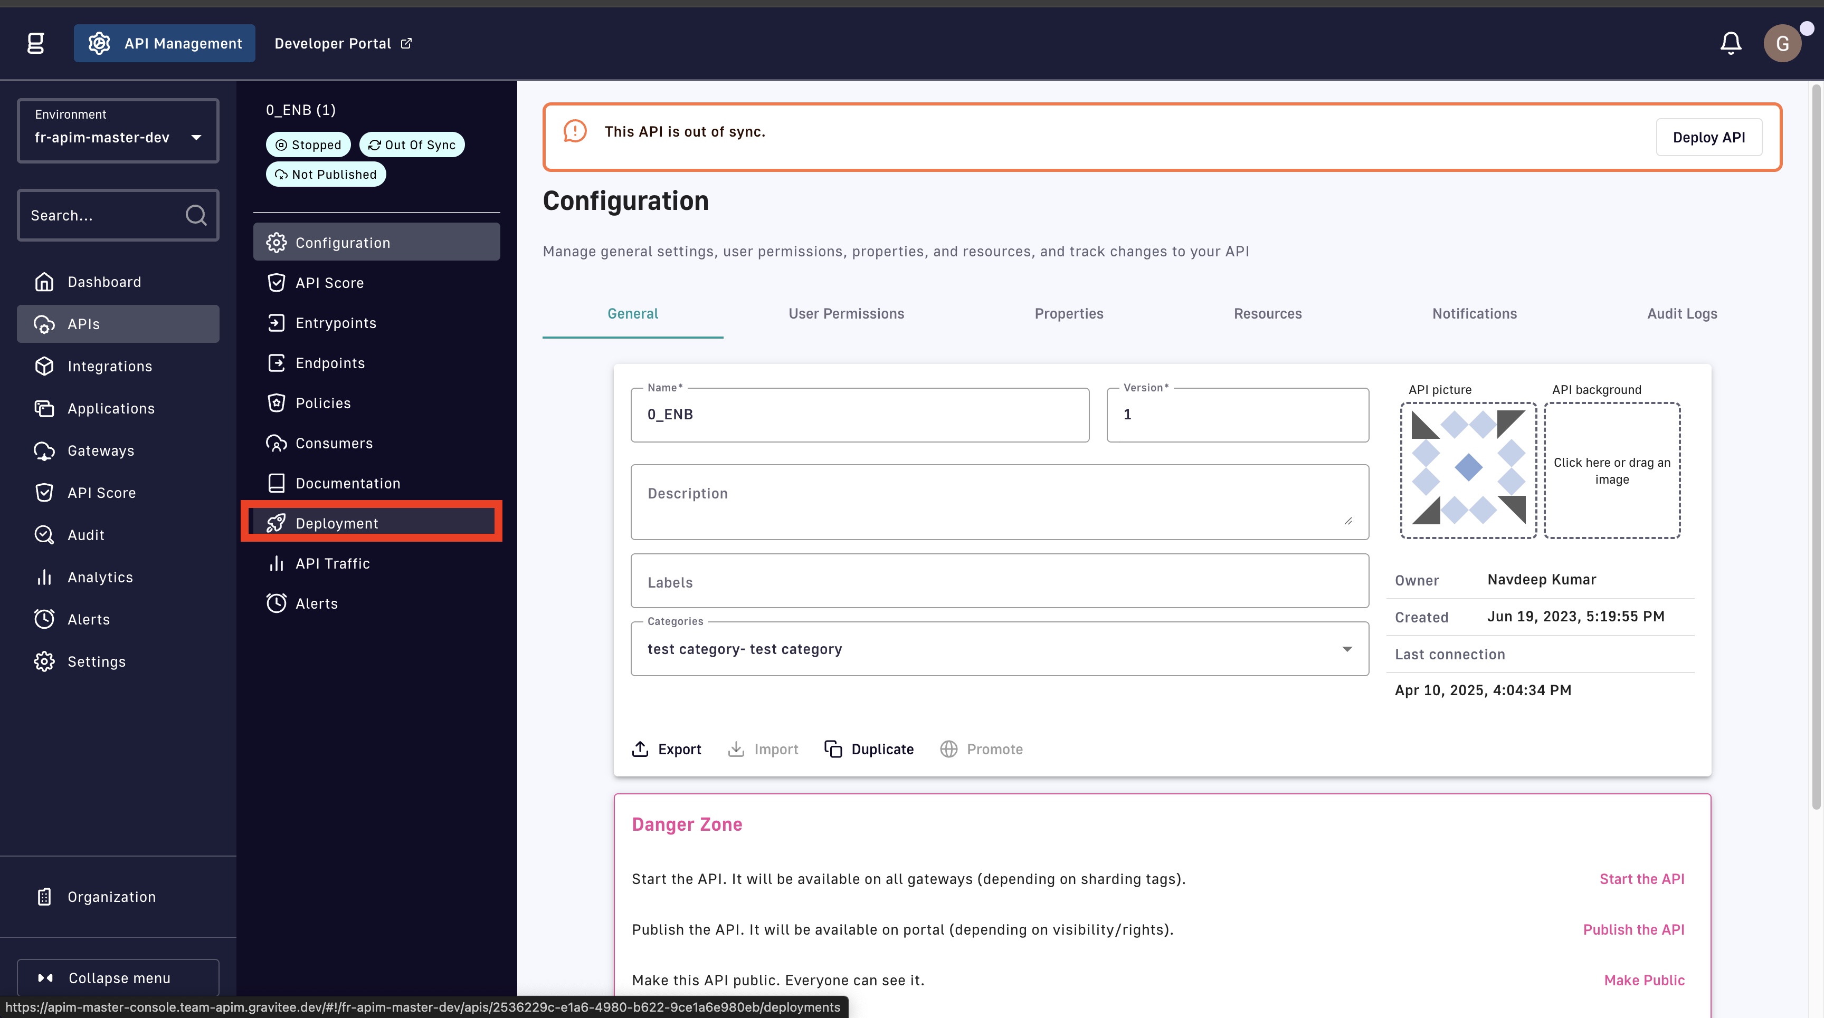The width and height of the screenshot is (1824, 1018).
Task: Switch to the Audit Logs tab
Action: pos(1681,313)
